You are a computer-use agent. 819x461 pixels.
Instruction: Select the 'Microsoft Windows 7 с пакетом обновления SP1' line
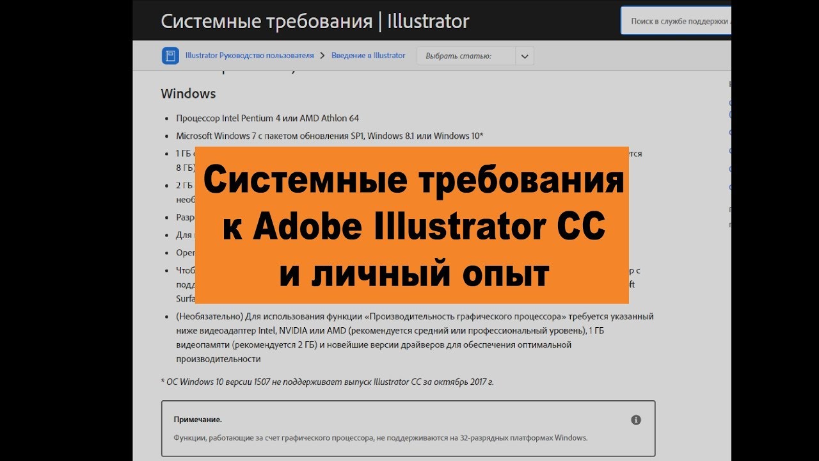click(x=330, y=136)
